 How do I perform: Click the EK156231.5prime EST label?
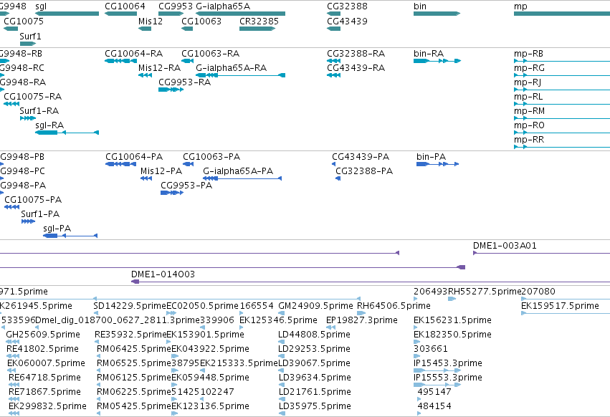tap(452, 320)
